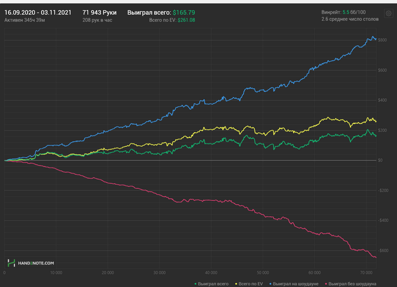Toggle the 'Выиграл всего' legend series
The image size is (397, 287).
pos(212,284)
